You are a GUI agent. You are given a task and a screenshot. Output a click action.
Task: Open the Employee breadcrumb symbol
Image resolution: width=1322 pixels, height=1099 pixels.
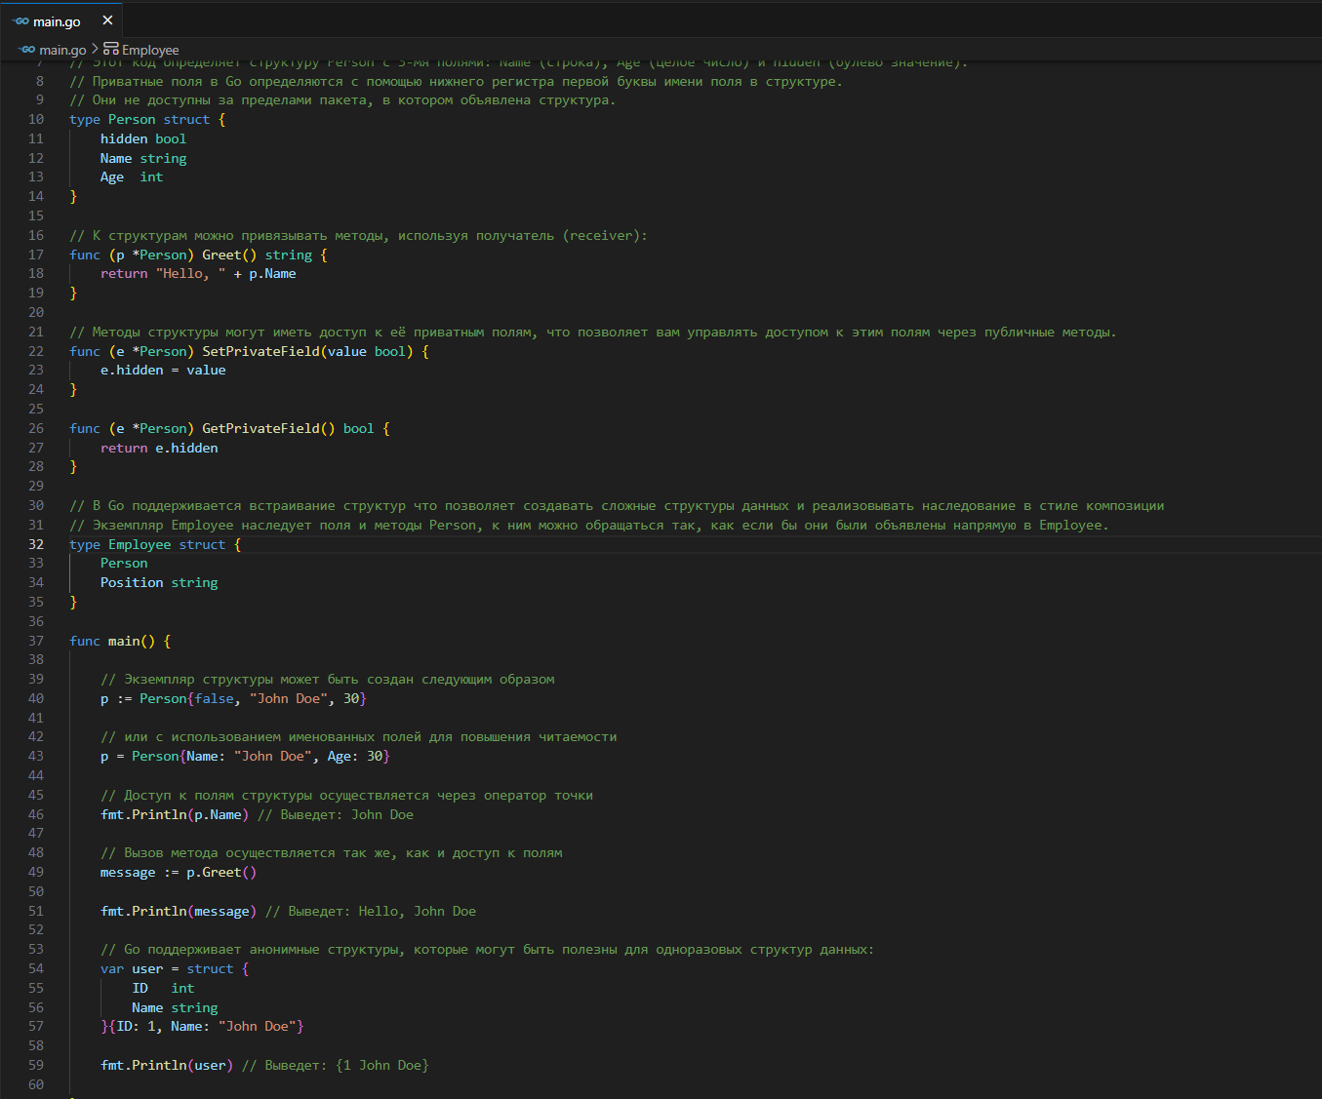point(150,50)
